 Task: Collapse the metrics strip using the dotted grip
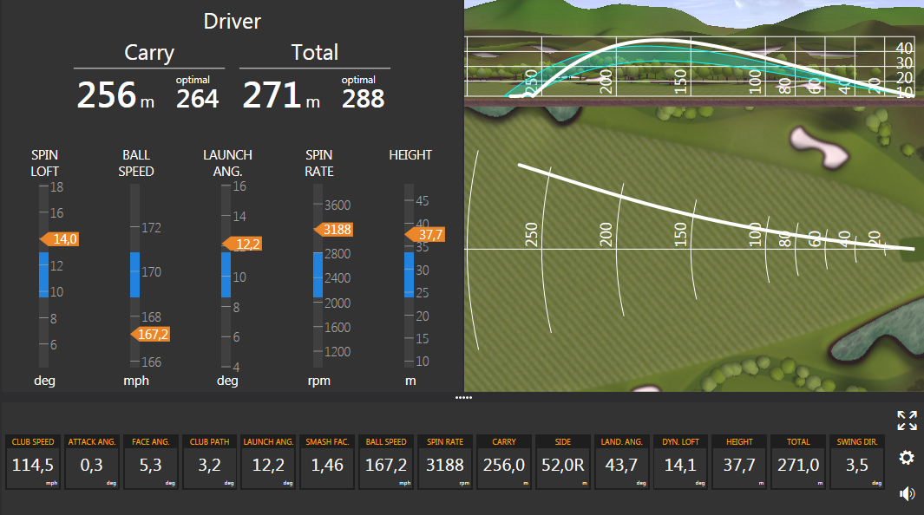point(464,398)
